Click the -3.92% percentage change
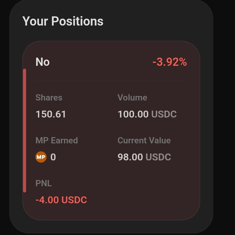Image resolution: width=235 pixels, height=235 pixels. (x=170, y=62)
